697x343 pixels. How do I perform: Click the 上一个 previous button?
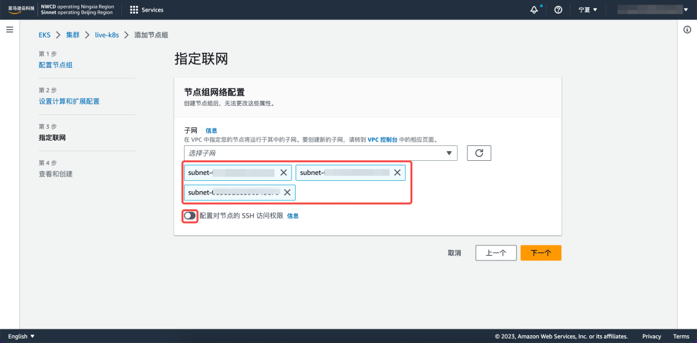pyautogui.click(x=496, y=253)
